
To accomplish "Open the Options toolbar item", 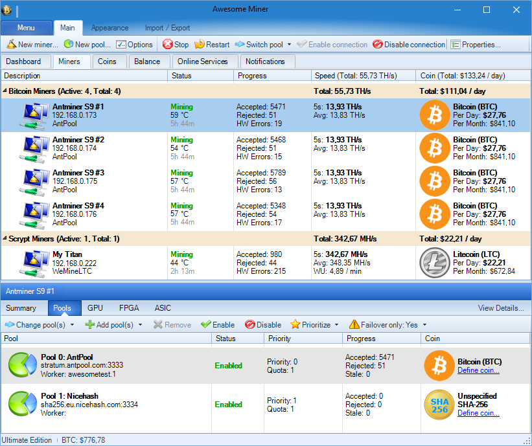I will 134,45.
